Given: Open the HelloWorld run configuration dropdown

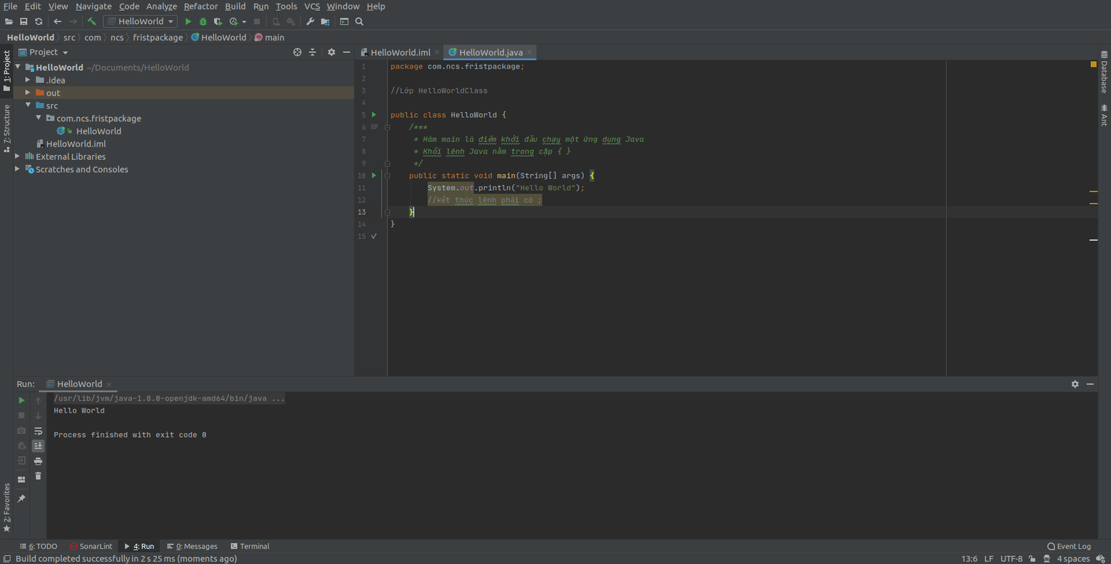Looking at the screenshot, I should click(x=140, y=22).
